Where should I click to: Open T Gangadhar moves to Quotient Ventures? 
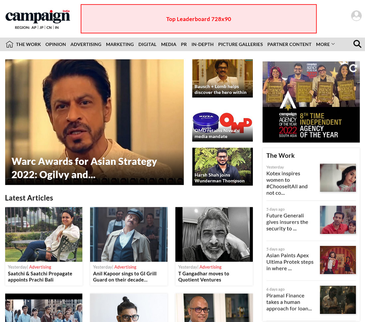(204, 277)
